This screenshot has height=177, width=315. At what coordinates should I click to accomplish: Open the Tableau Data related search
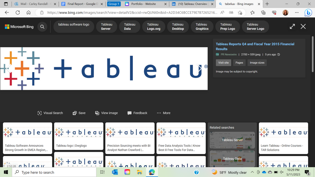pyautogui.click(x=232, y=159)
